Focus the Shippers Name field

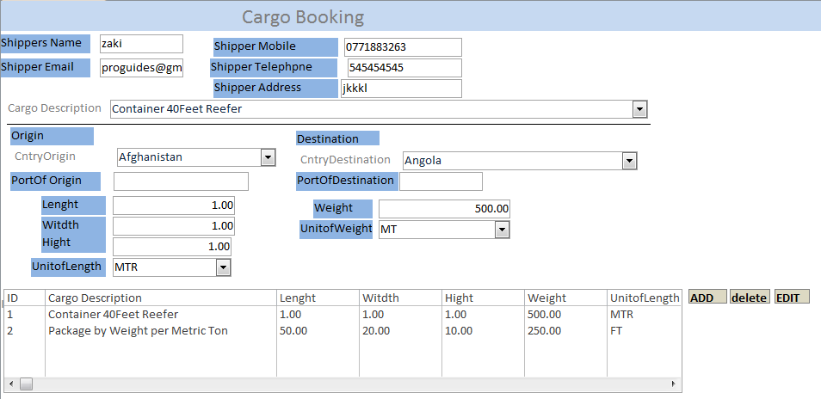coord(141,44)
